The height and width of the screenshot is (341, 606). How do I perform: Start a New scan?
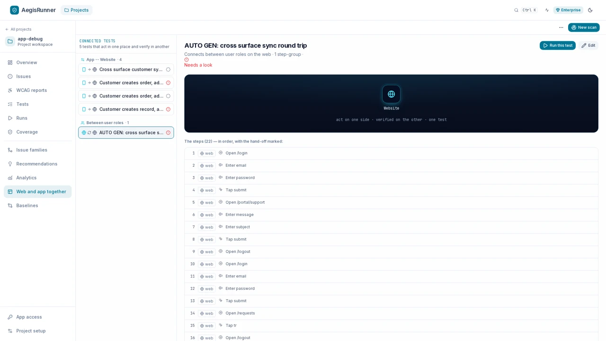pyautogui.click(x=584, y=27)
